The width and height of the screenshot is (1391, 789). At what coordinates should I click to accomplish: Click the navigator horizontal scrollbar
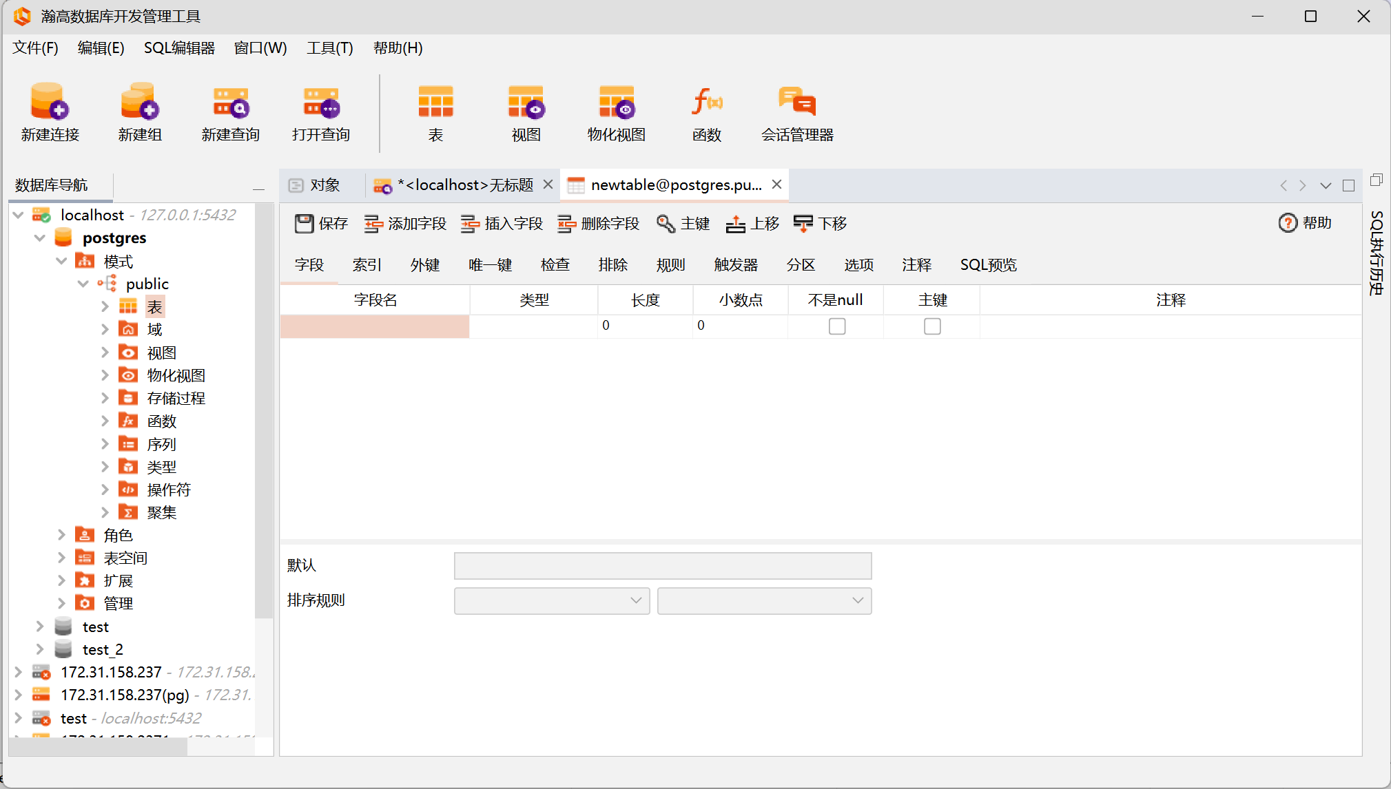[x=98, y=748]
